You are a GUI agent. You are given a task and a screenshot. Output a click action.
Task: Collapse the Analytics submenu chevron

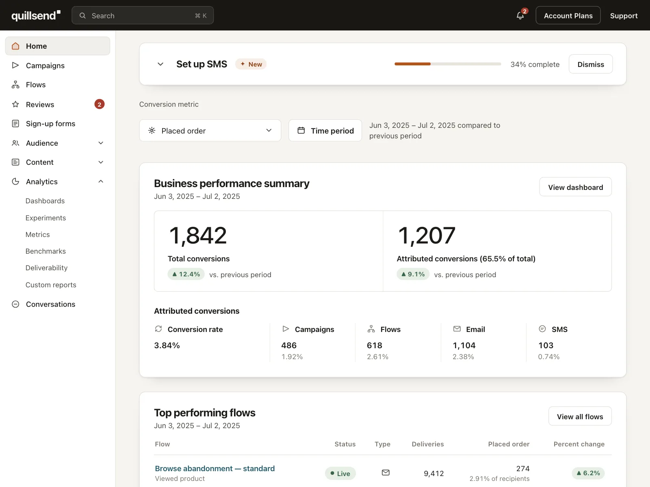101,181
